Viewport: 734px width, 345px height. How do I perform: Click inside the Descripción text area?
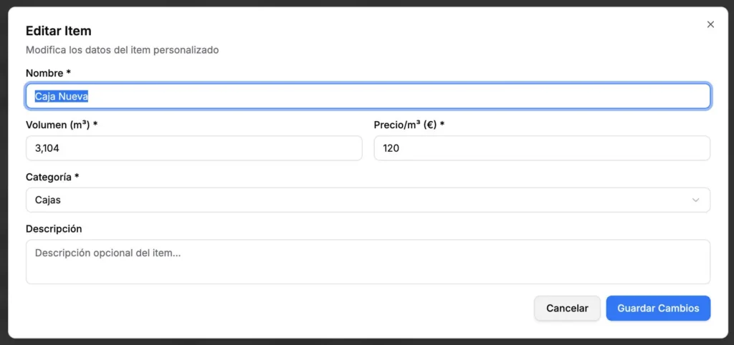tap(368, 261)
